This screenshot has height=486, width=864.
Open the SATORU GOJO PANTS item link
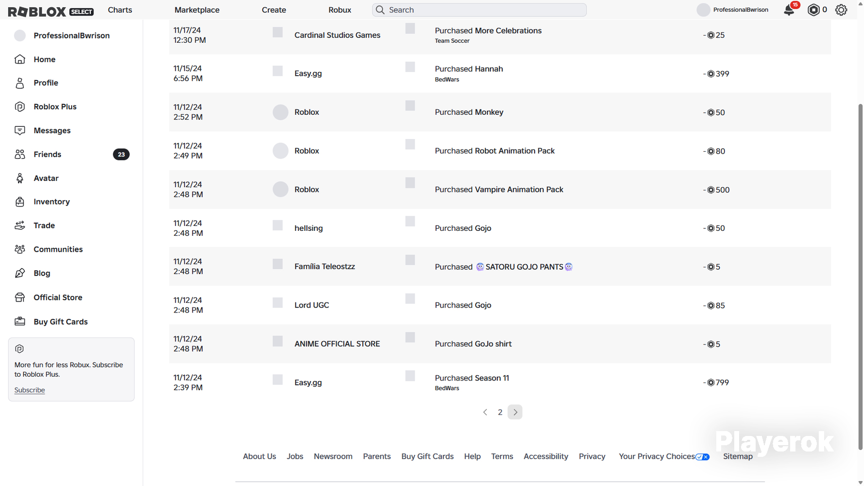[524, 267]
